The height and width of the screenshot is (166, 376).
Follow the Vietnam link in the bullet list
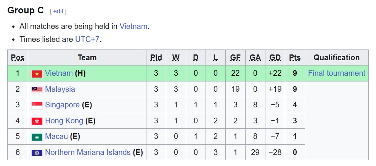133,26
